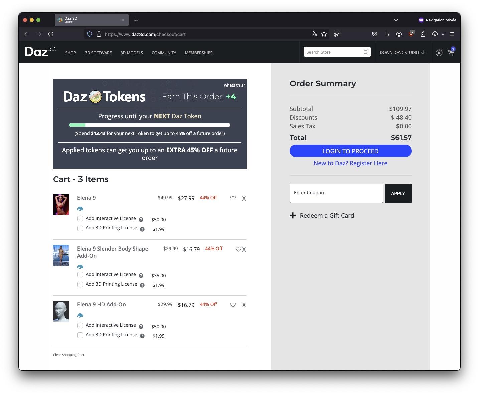Add Elena 9 HD Add-On to wishlist
This screenshot has width=479, height=395.
233,305
